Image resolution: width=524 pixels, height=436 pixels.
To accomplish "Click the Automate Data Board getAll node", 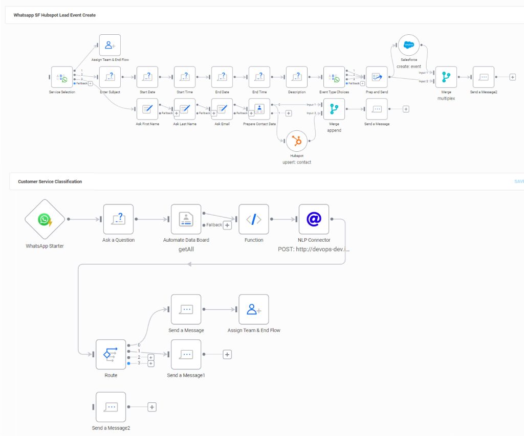I will tap(186, 219).
